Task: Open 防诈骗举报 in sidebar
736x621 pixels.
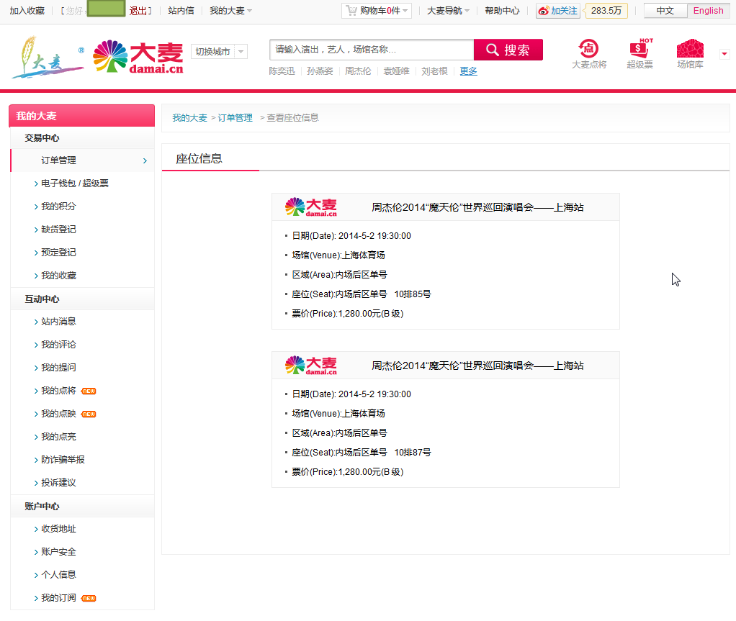Action: click(x=63, y=460)
